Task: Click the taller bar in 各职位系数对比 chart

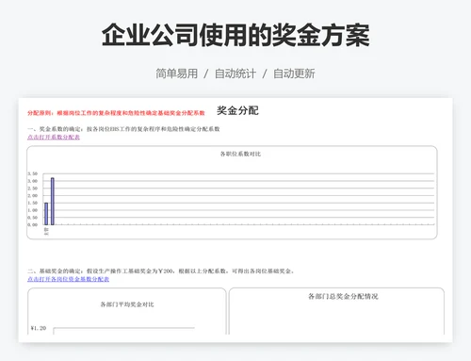Action: 53,201
